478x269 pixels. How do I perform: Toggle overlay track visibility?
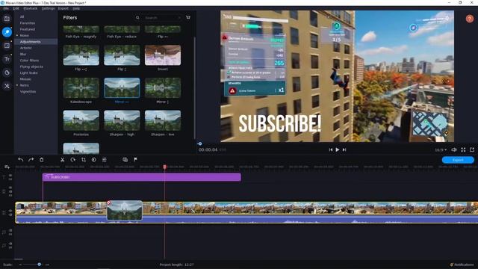click(10, 188)
